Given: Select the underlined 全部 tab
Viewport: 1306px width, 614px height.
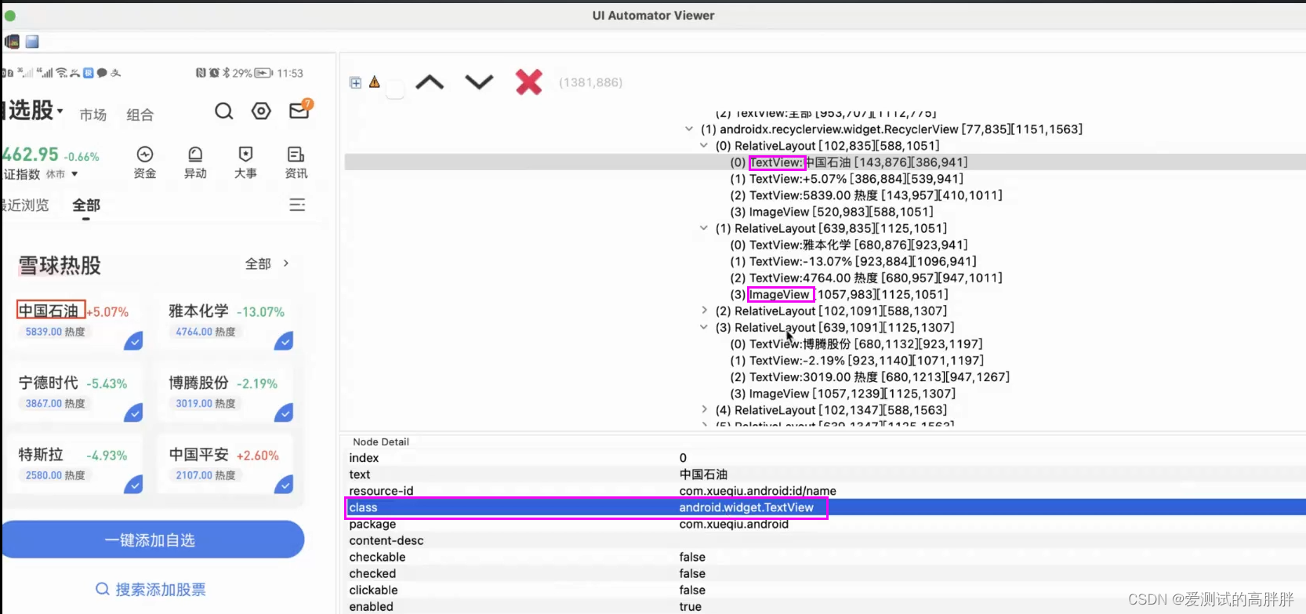Looking at the screenshot, I should 86,205.
